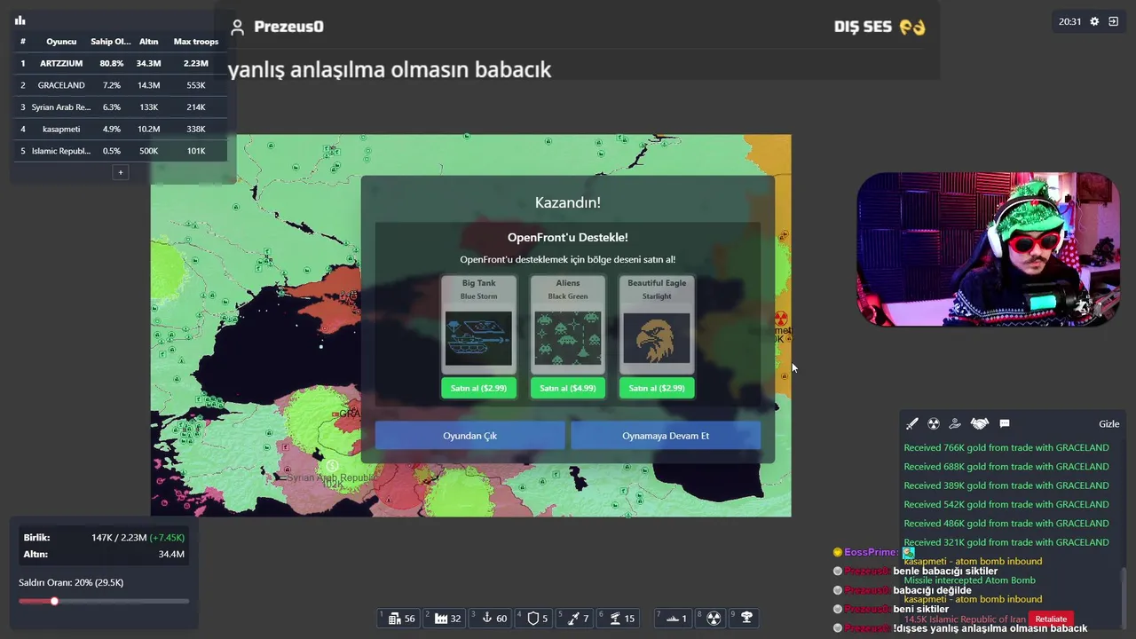Image resolution: width=1136 pixels, height=639 pixels.
Task: Select the Warship slot numbered 7
Action: pos(674,618)
